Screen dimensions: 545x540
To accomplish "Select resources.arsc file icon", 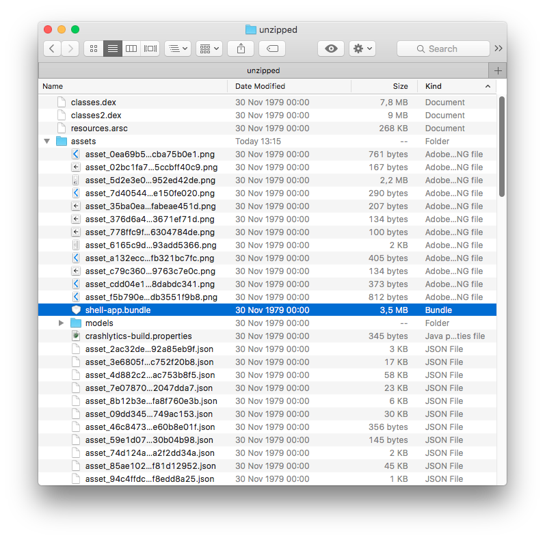I will 62,129.
